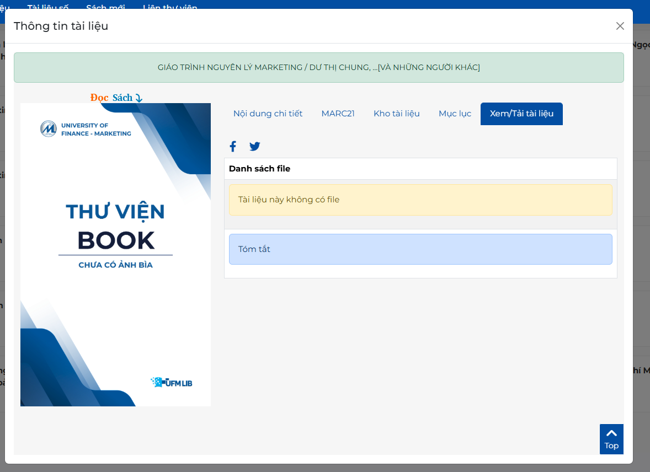Jump back up with the Top button
650x472 pixels.
click(611, 439)
